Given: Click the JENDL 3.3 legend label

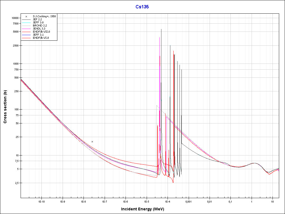Looking at the screenshot, I should (x=39, y=29).
